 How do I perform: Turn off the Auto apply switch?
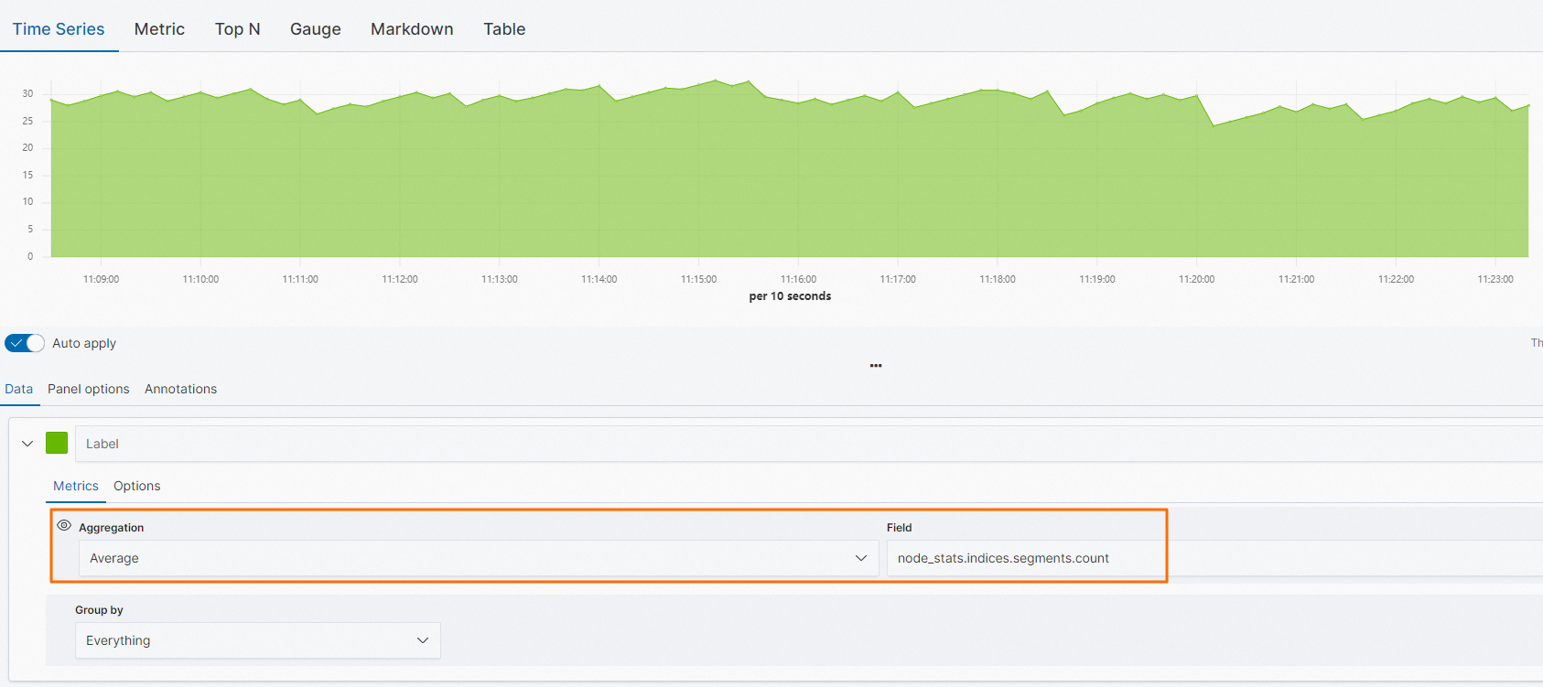coord(25,343)
